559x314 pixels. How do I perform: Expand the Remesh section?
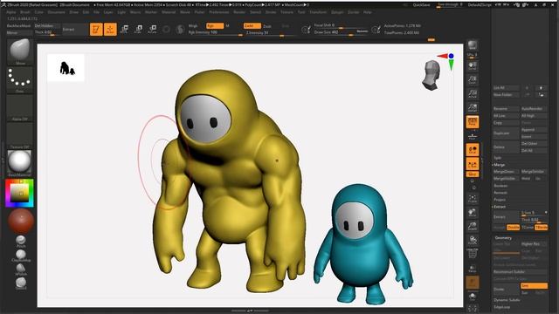[x=500, y=193]
